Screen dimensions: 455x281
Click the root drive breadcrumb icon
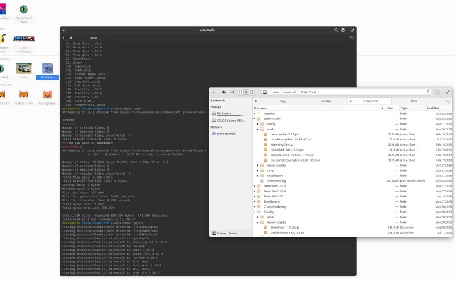tap(265, 92)
